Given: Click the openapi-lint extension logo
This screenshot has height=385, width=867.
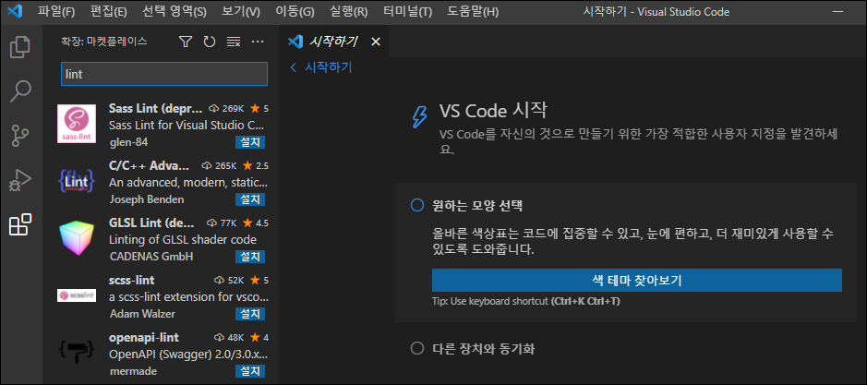Looking at the screenshot, I should click(77, 353).
